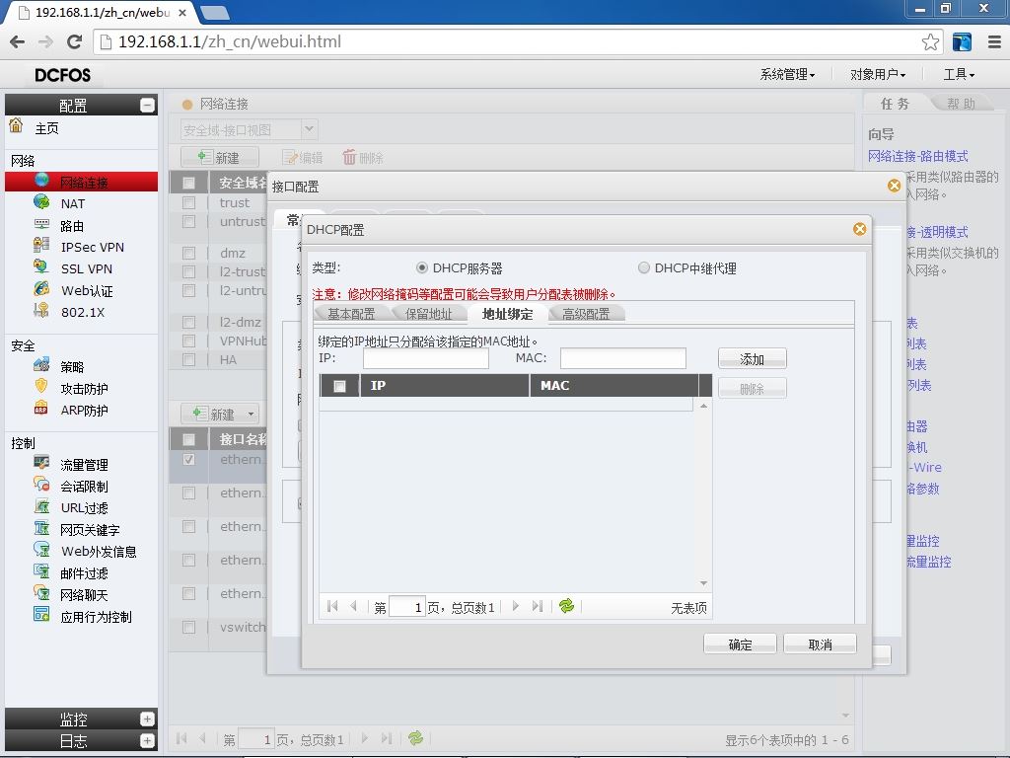Select the DHCP中继代理 radio button
1010x758 pixels.
(x=643, y=267)
